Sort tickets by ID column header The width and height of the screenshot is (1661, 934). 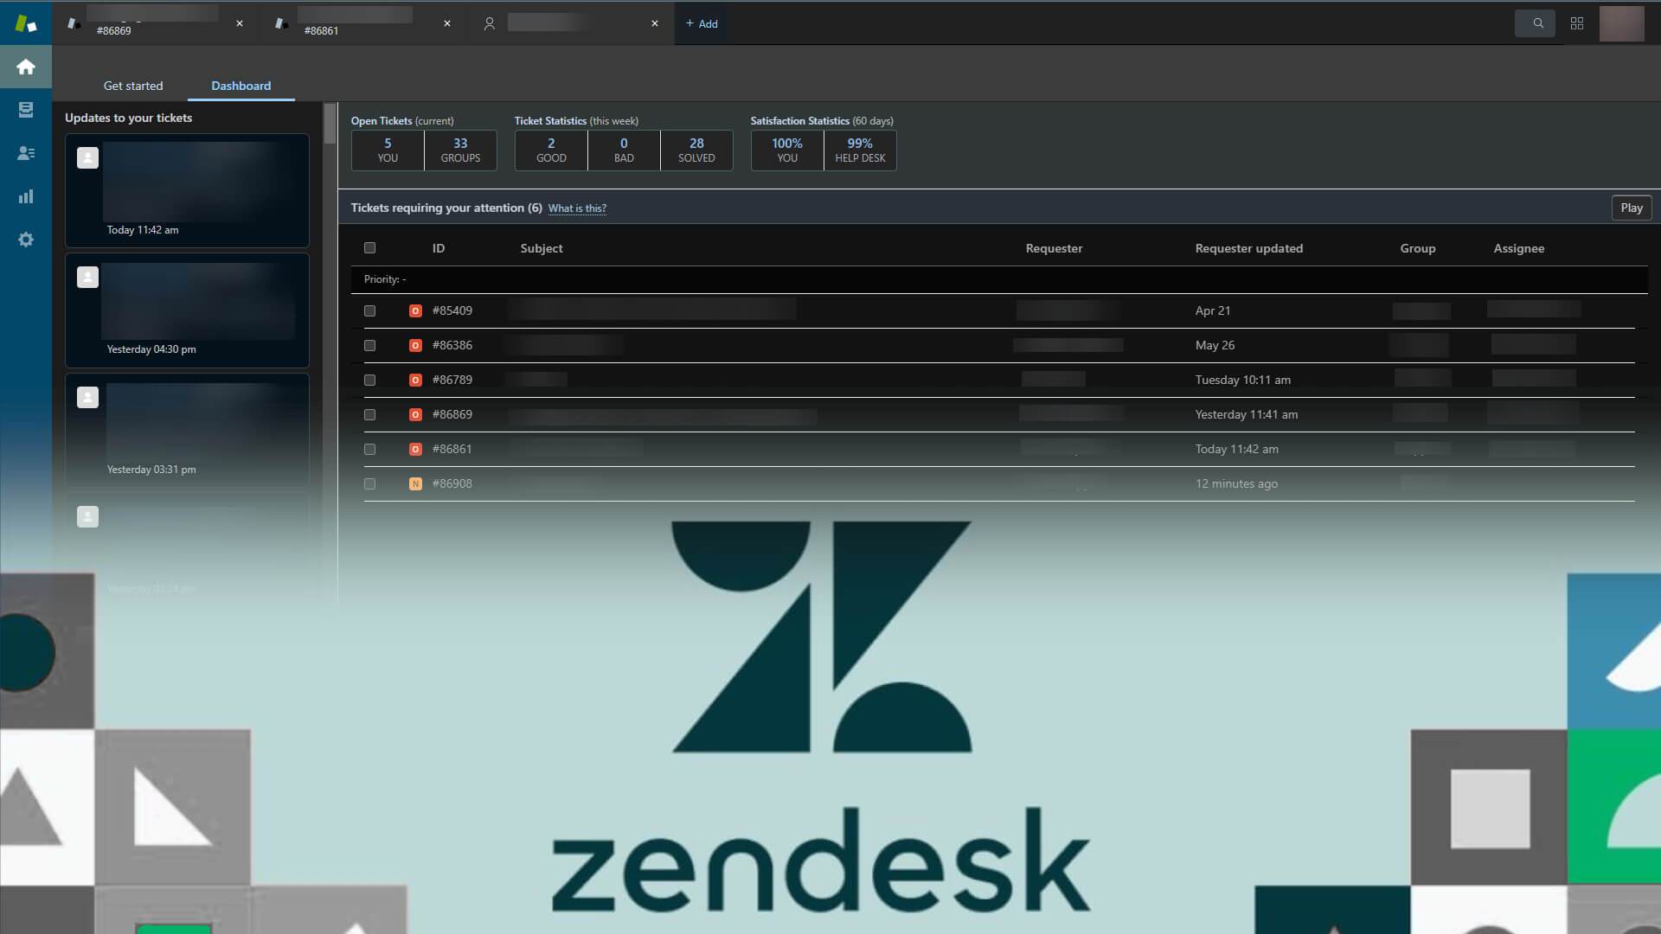439,248
